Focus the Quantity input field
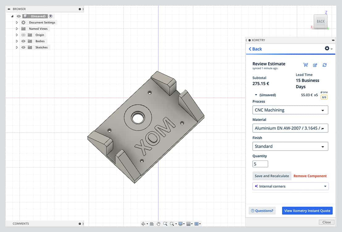The width and height of the screenshot is (342, 232). pyautogui.click(x=260, y=164)
